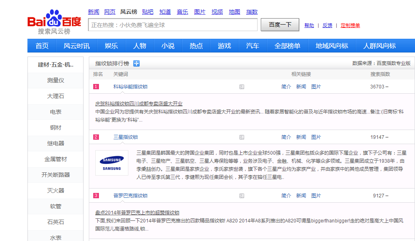Select 金属管材 in the sidebar
This screenshot has height=241, width=415.
point(56,159)
